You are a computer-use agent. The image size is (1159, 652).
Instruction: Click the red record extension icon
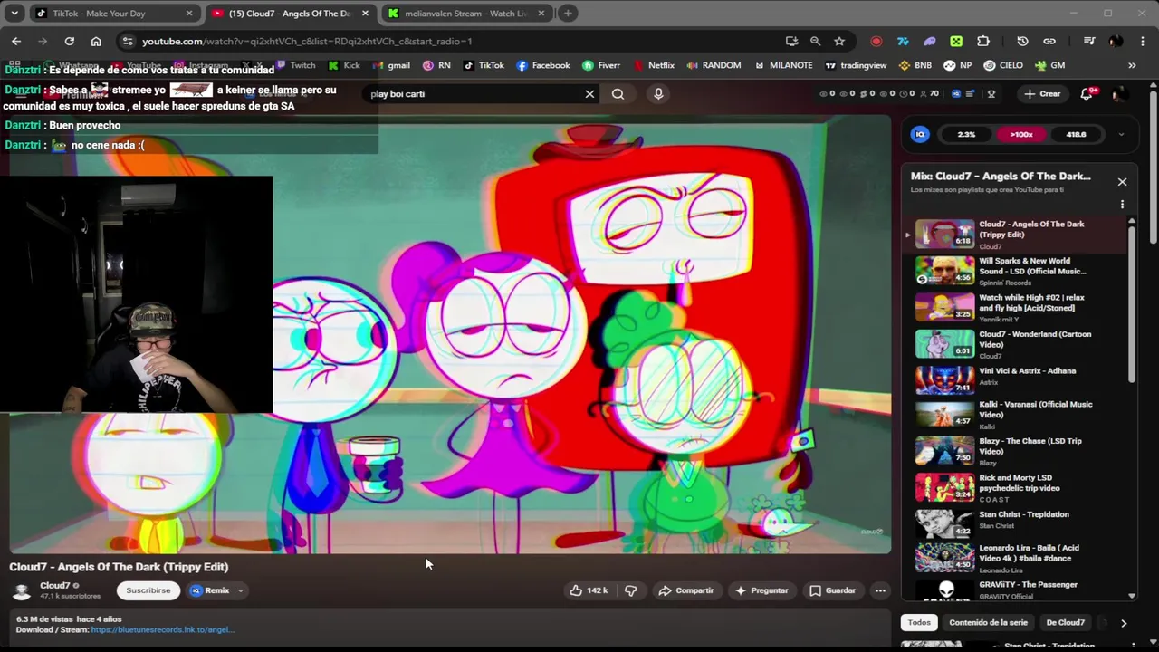click(876, 41)
